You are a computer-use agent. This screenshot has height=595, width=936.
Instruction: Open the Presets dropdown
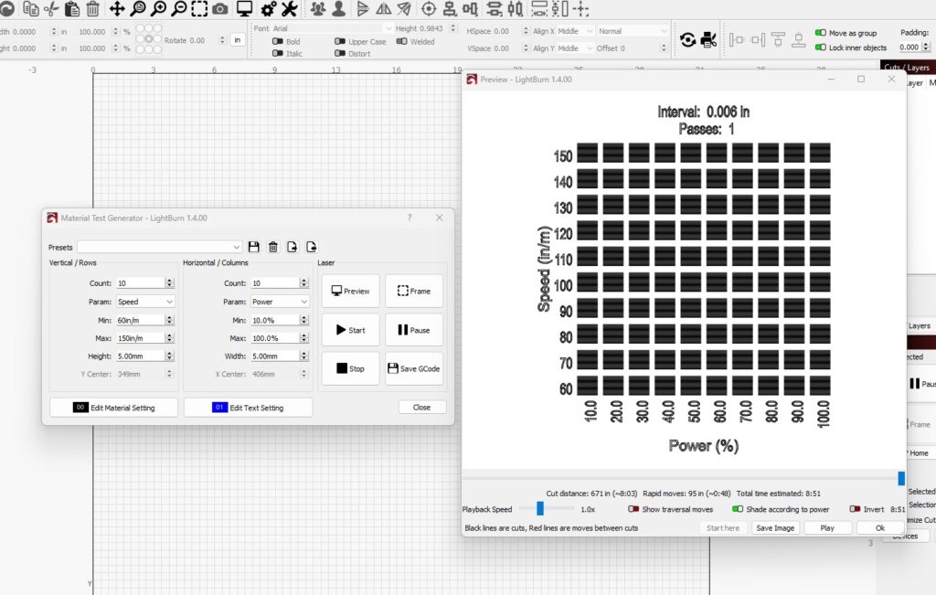click(x=159, y=247)
